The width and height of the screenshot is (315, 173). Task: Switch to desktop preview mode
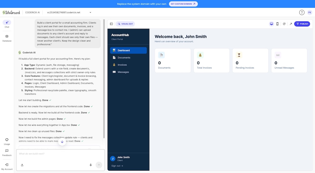pyautogui.click(x=271, y=24)
